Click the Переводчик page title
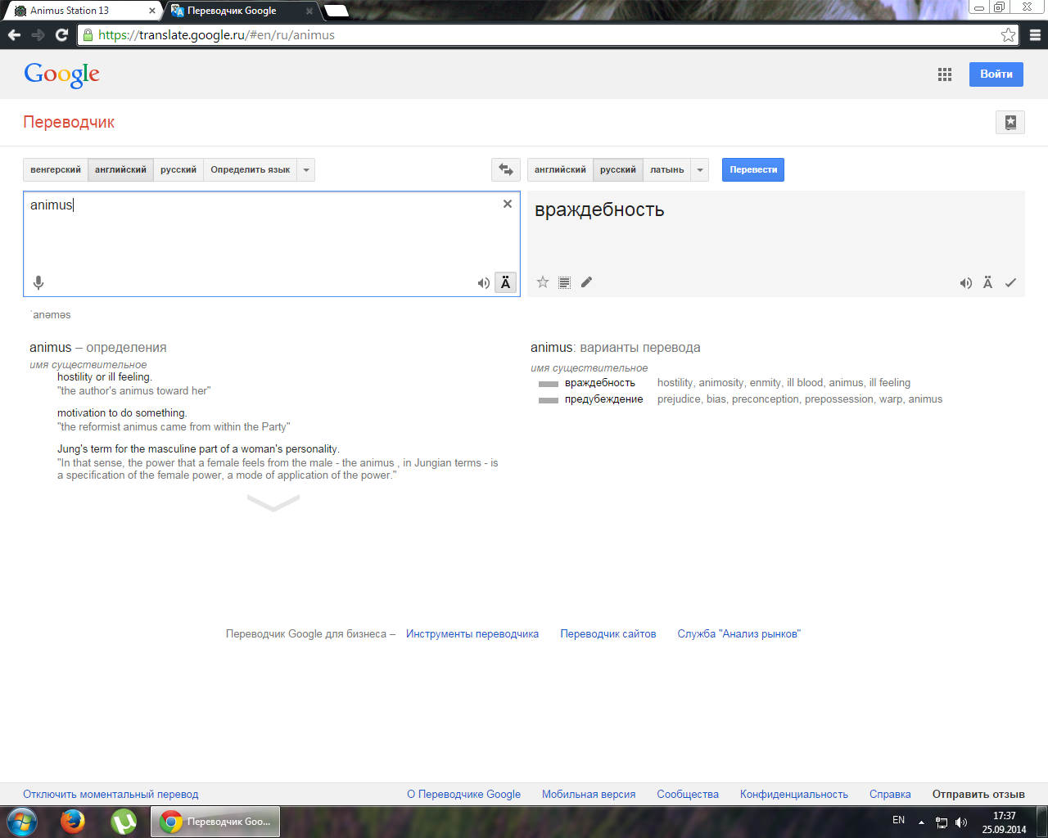Viewport: 1048px width, 838px height. click(x=69, y=122)
